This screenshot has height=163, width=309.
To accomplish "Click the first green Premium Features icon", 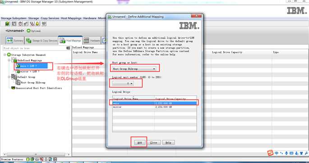I will (x=28, y=159).
